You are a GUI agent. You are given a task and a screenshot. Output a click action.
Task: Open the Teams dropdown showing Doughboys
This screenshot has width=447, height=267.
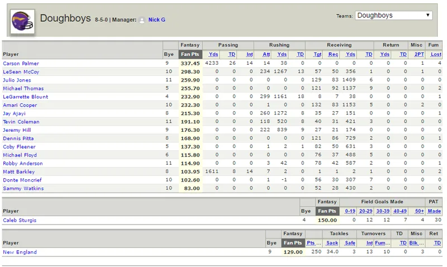point(394,16)
